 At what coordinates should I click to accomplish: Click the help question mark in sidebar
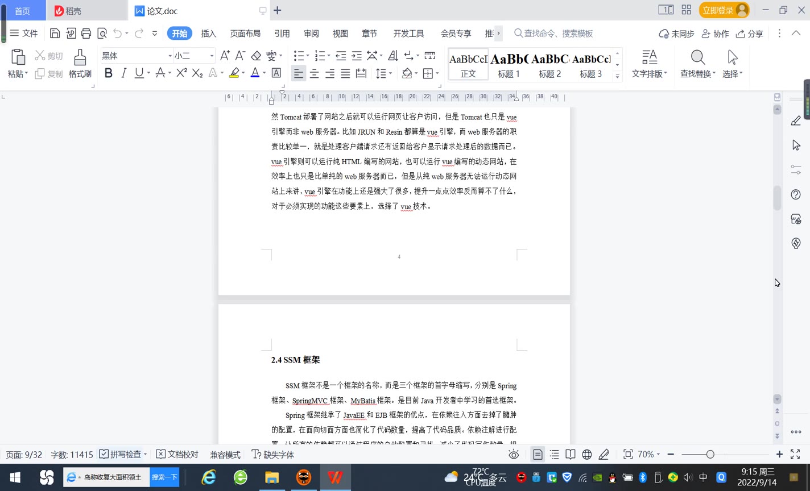coord(796,194)
